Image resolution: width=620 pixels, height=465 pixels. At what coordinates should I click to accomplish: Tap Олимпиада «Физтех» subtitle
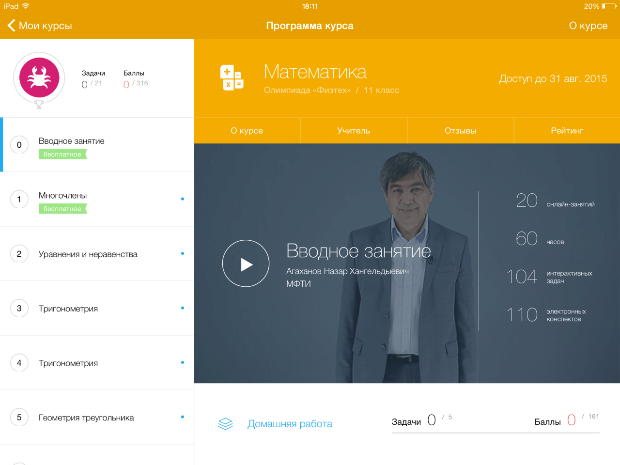pyautogui.click(x=307, y=90)
